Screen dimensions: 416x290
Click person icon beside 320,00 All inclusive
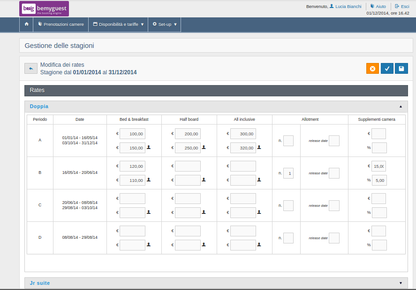[259, 147]
